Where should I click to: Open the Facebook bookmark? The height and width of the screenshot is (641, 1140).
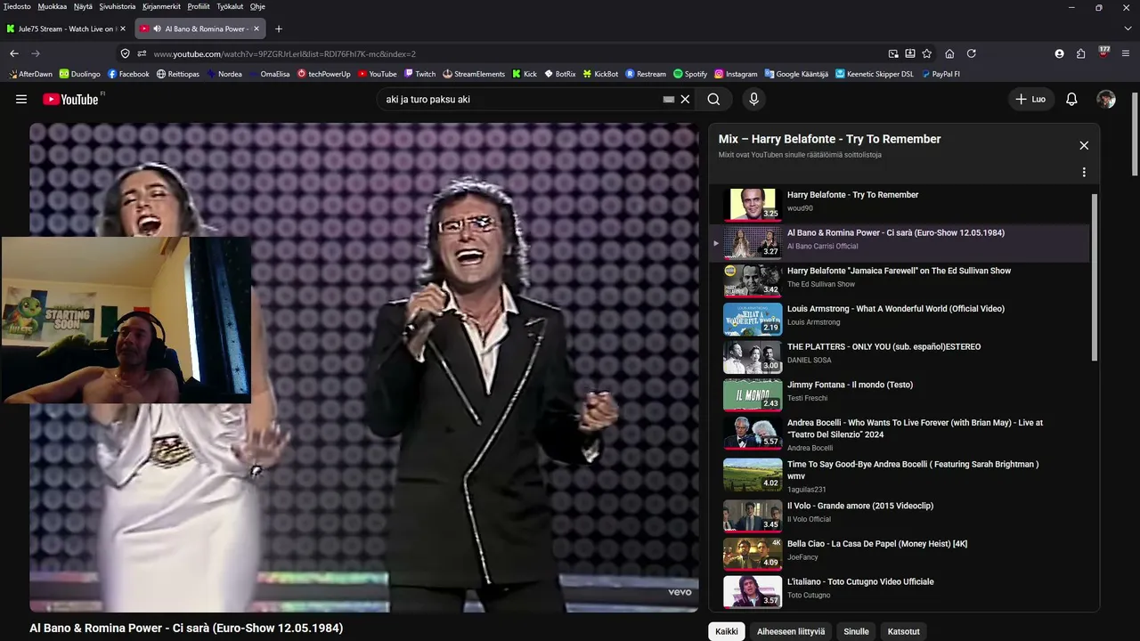click(x=129, y=74)
